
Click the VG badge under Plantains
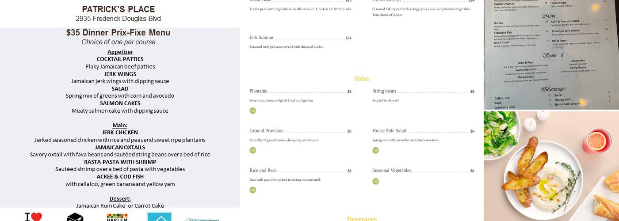click(252, 110)
